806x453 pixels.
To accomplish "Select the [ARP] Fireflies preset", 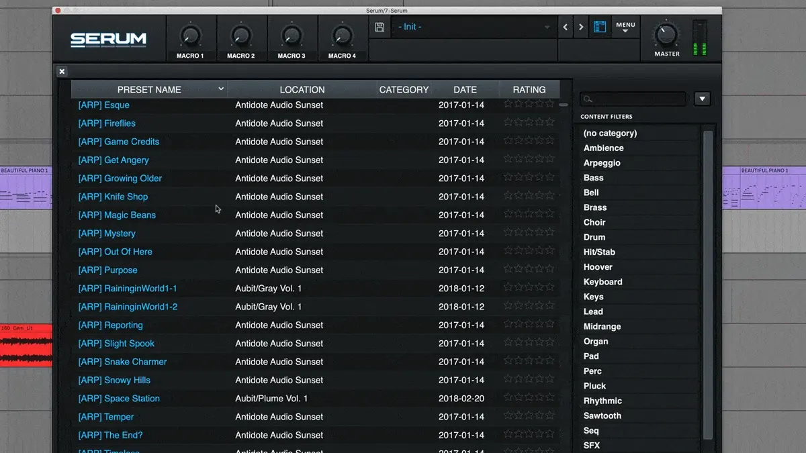I will (107, 123).
